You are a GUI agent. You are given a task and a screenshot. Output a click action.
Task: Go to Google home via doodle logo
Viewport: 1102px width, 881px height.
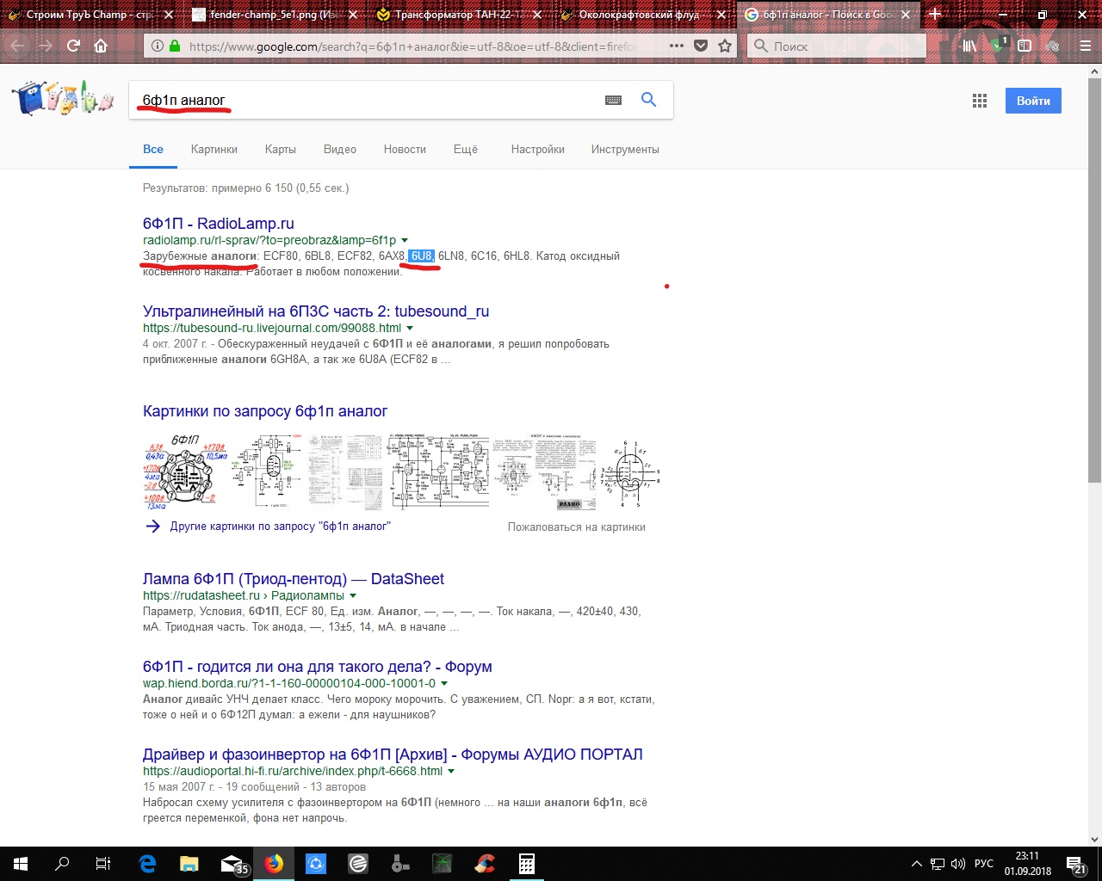[63, 97]
